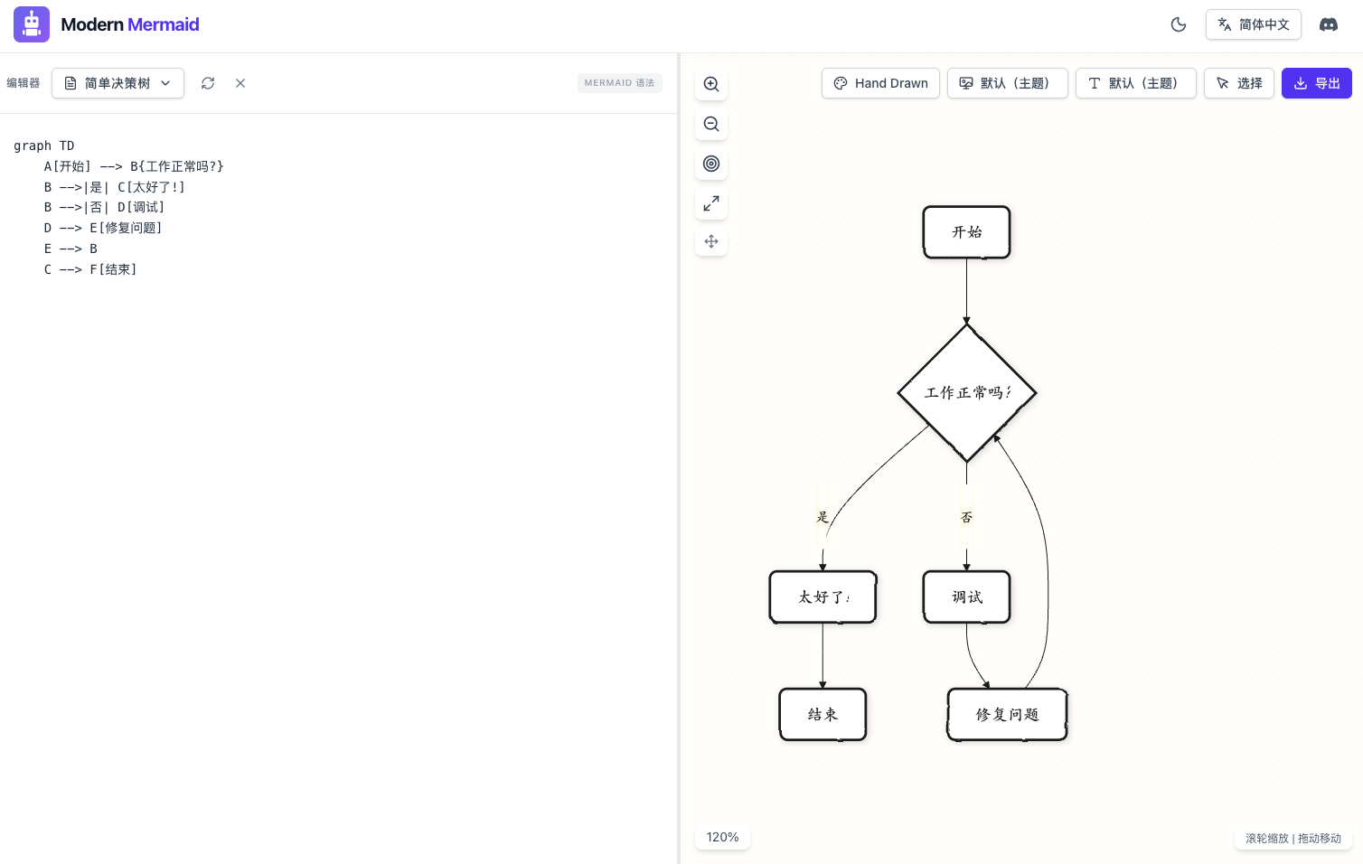Clear the editor with the X icon

240,83
